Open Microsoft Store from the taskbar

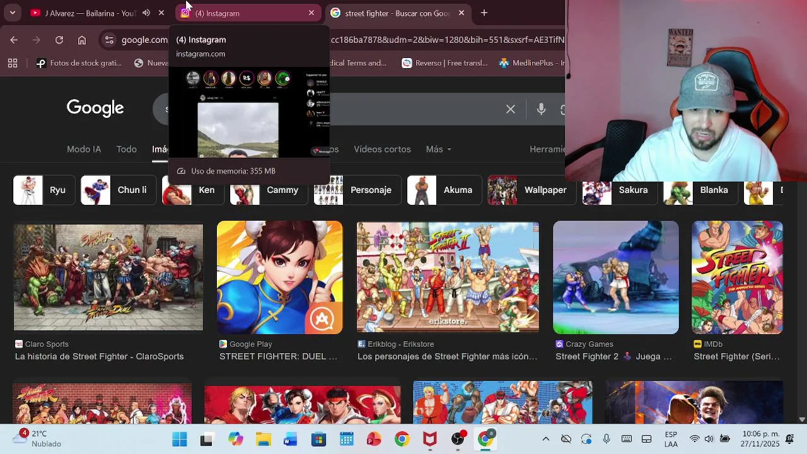(318, 439)
